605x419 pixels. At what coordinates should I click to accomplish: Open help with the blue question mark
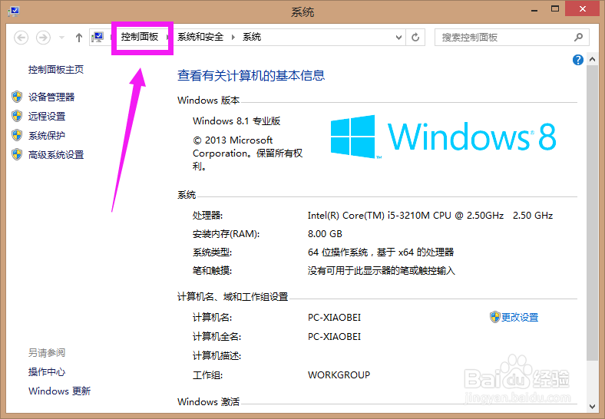[x=578, y=60]
